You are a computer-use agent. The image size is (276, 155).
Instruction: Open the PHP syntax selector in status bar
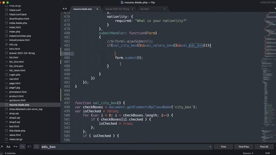[x=267, y=153]
